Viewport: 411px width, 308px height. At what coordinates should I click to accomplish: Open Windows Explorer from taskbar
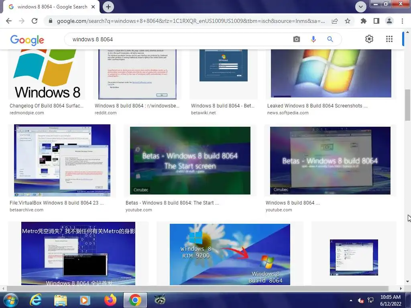[x=61, y=300]
